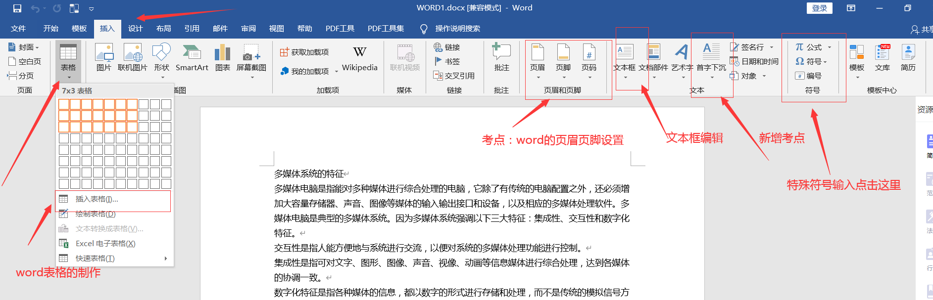Viewport: 933px width, 300px height.
Task: Click the 链接 link button
Action: (x=447, y=47)
